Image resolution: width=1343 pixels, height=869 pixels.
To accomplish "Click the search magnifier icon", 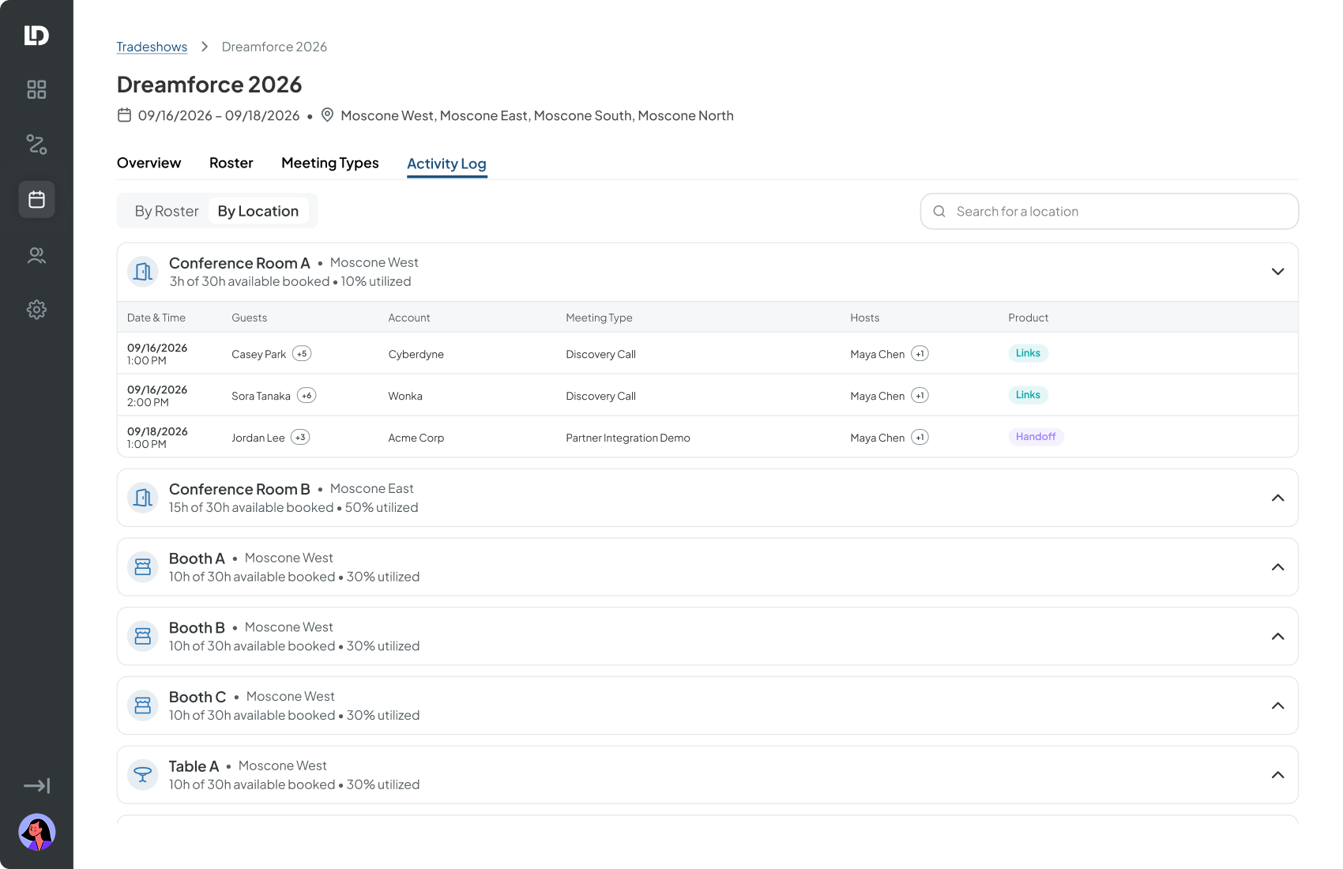I will click(x=939, y=212).
